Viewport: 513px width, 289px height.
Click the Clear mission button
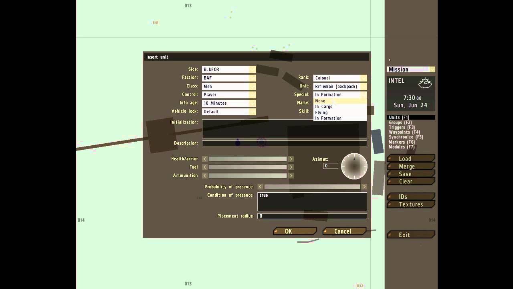[411, 181]
